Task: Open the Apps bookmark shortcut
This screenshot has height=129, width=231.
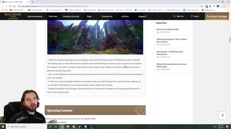Action: (x=5, y=10)
